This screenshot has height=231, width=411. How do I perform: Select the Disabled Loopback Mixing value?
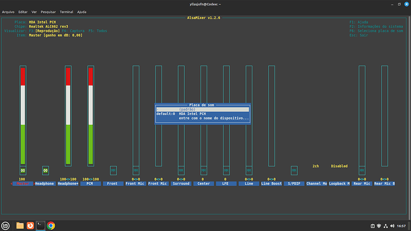339,166
